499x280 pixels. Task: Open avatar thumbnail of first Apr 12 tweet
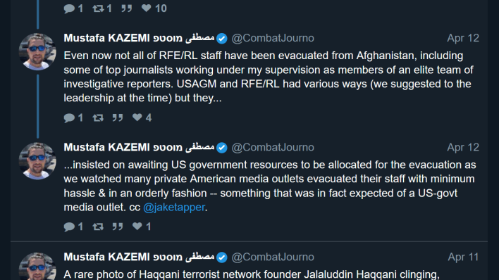(x=37, y=51)
